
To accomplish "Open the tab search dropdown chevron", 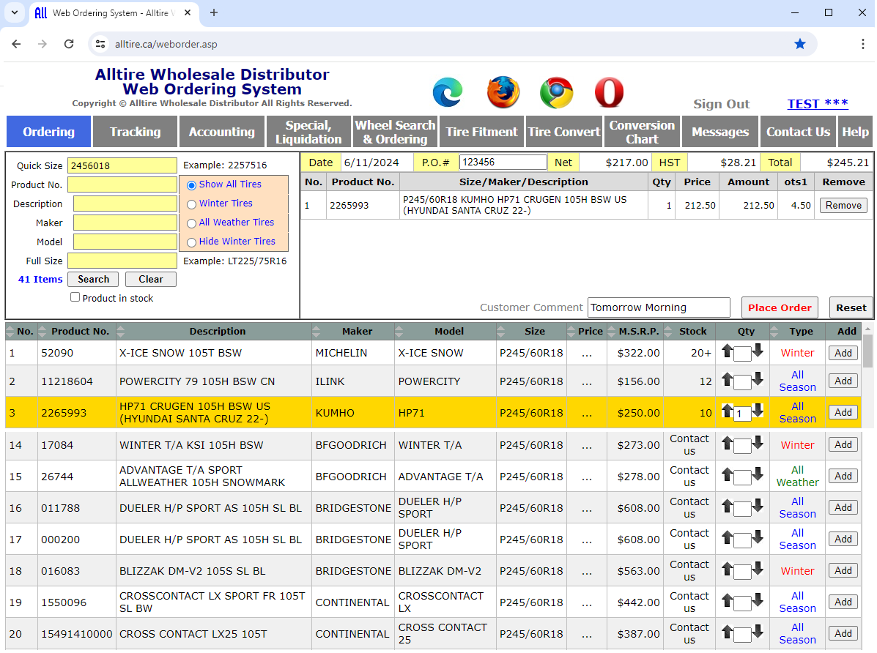I will [x=15, y=12].
